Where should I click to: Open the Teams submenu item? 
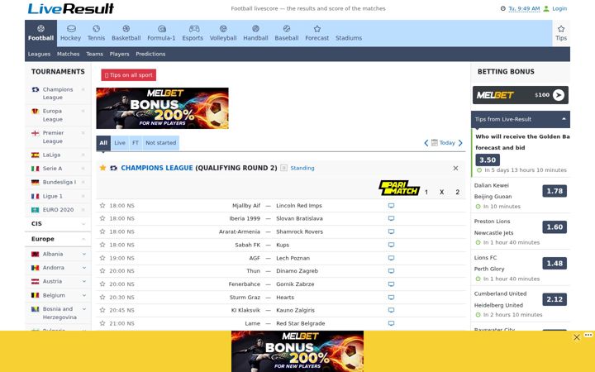(x=94, y=54)
